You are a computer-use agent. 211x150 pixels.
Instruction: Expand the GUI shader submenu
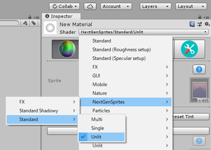pos(126,76)
